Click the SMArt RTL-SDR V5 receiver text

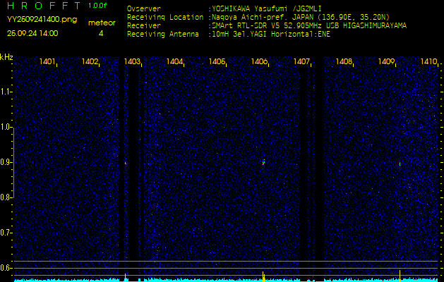(x=309, y=26)
